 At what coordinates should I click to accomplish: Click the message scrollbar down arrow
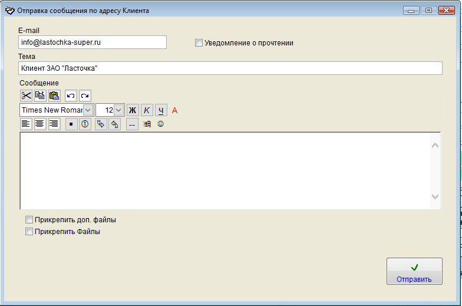pos(435,196)
